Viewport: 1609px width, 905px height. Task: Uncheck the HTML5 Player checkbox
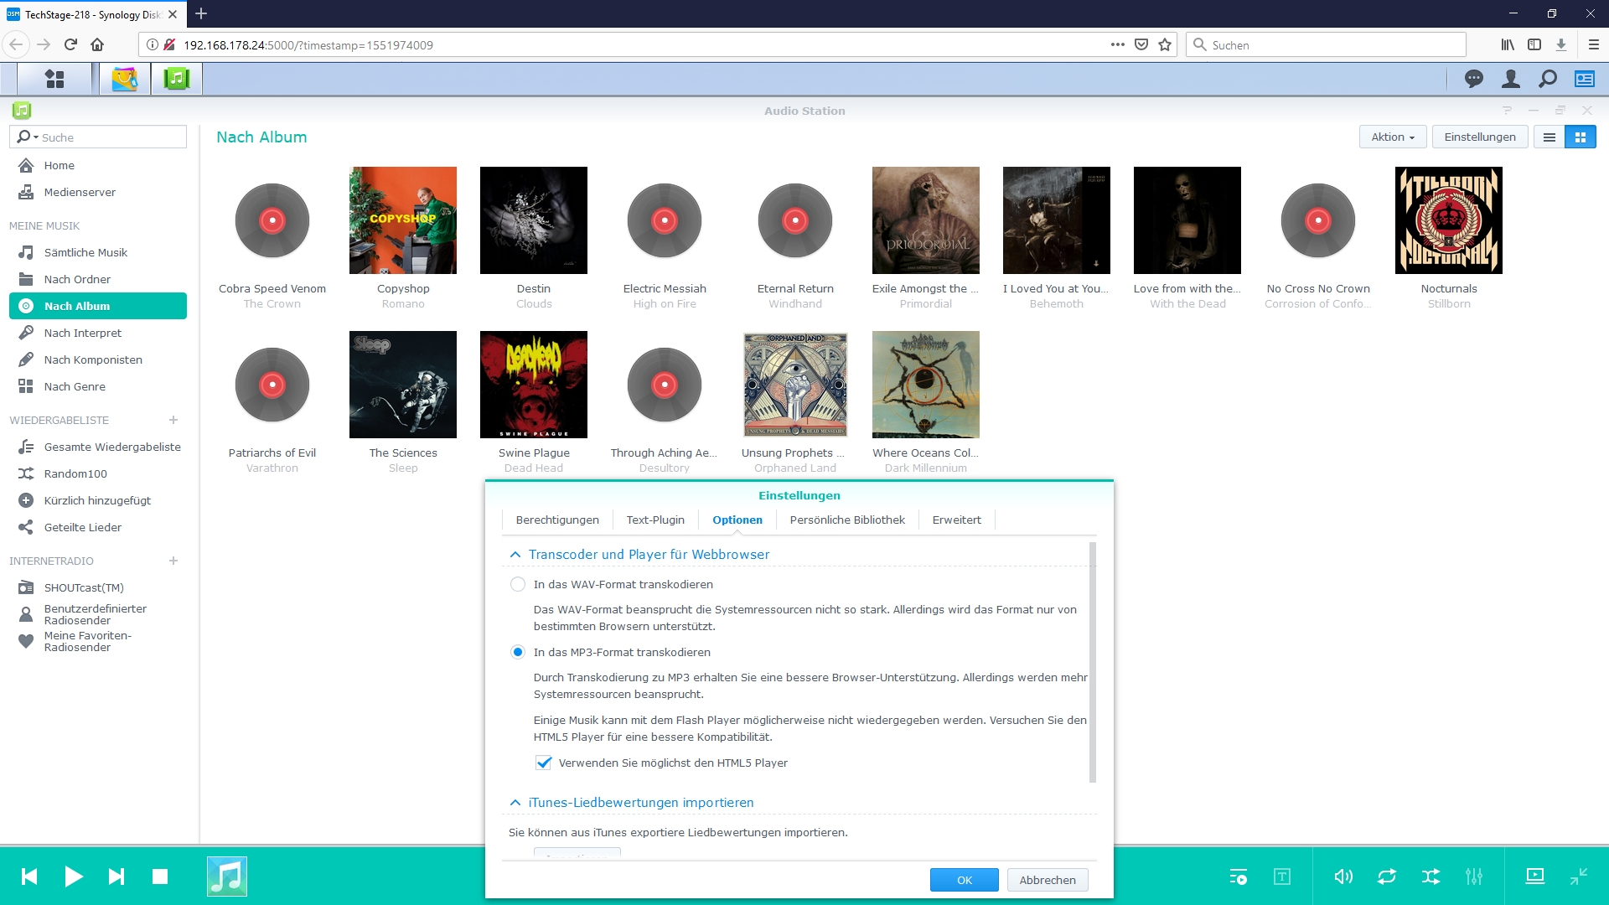point(544,763)
